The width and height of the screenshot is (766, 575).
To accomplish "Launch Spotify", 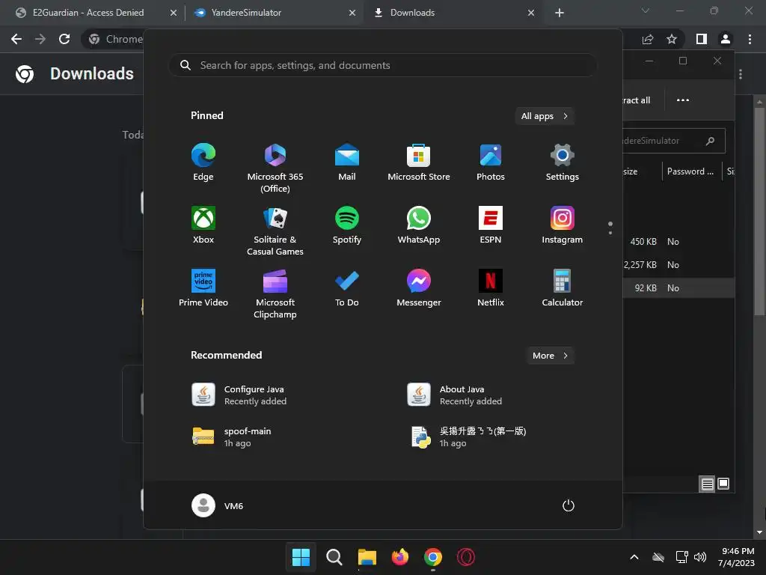I will (x=347, y=225).
